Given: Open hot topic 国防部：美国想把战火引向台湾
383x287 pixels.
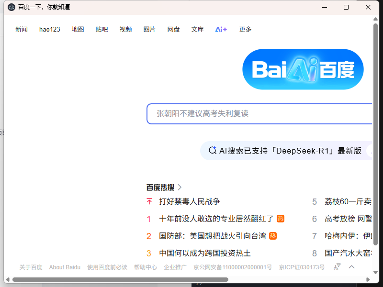Looking at the screenshot, I should 212,236.
